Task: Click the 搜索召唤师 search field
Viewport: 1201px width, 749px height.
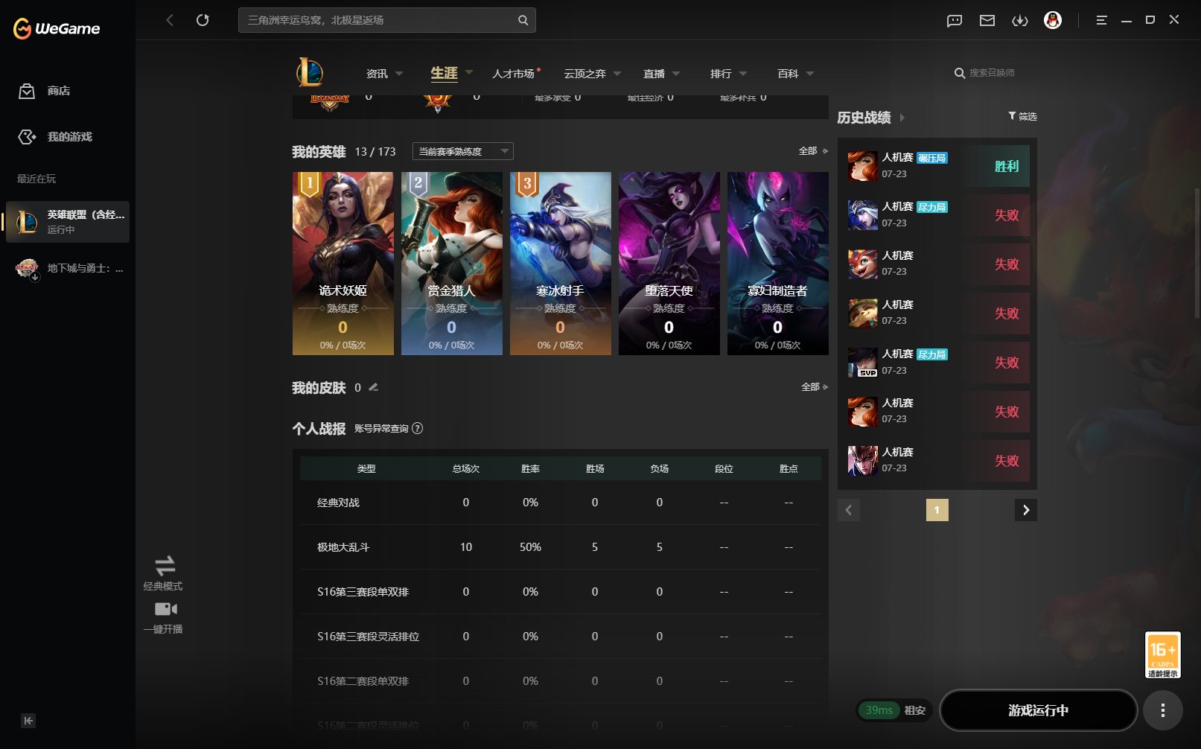Action: (x=995, y=73)
